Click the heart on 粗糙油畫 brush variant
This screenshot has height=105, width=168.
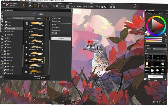coord(43,44)
